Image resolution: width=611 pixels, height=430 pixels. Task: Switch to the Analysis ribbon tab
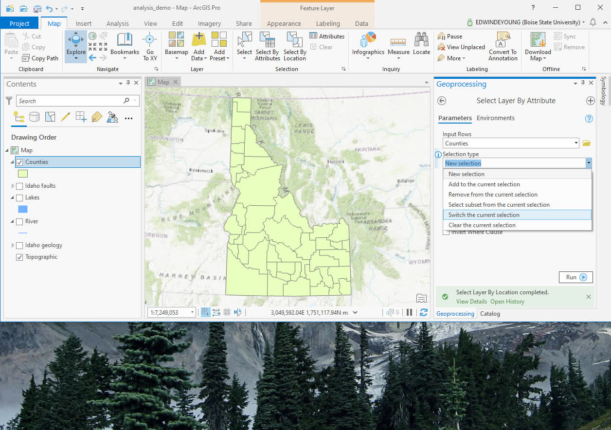(117, 23)
